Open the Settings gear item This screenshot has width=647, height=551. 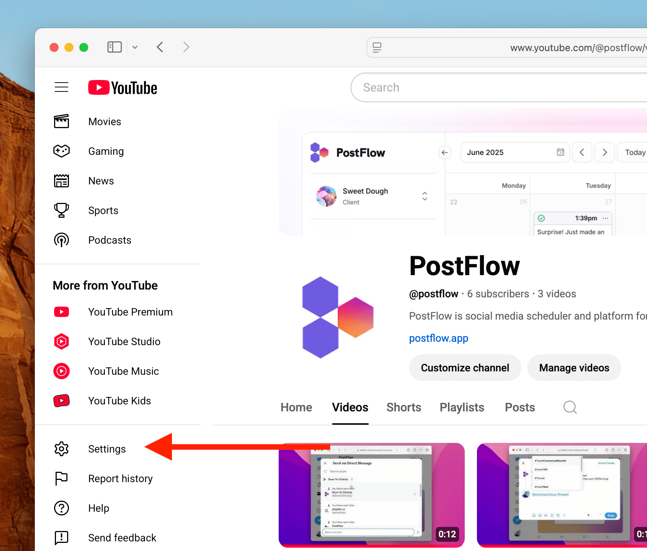tap(62, 449)
